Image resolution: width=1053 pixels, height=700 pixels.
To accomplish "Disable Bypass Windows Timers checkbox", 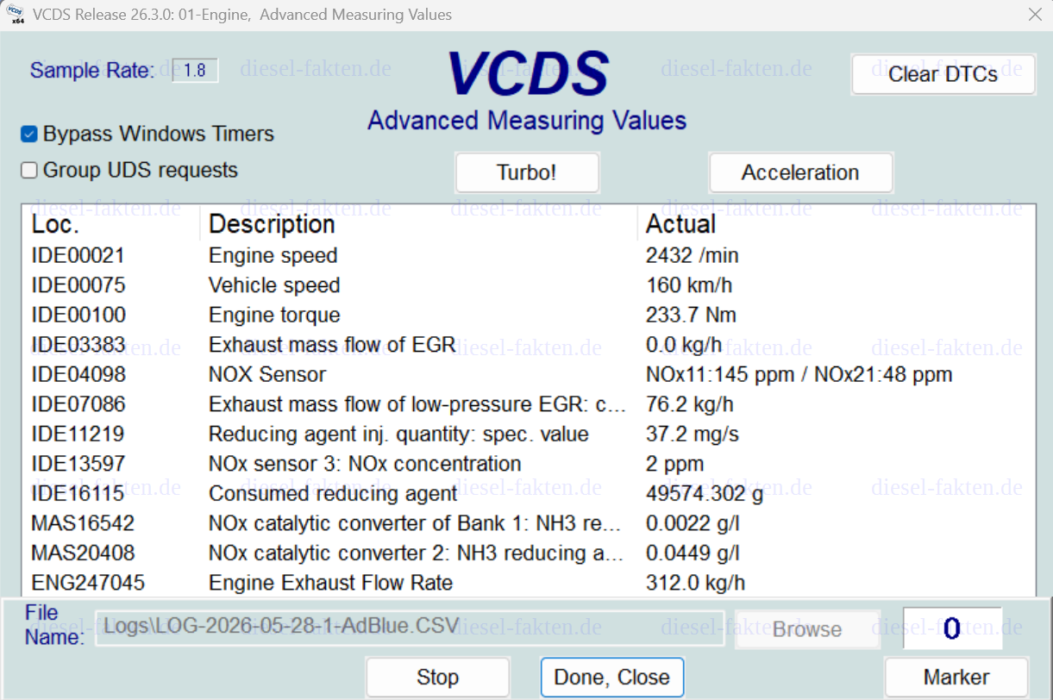I will click(29, 134).
